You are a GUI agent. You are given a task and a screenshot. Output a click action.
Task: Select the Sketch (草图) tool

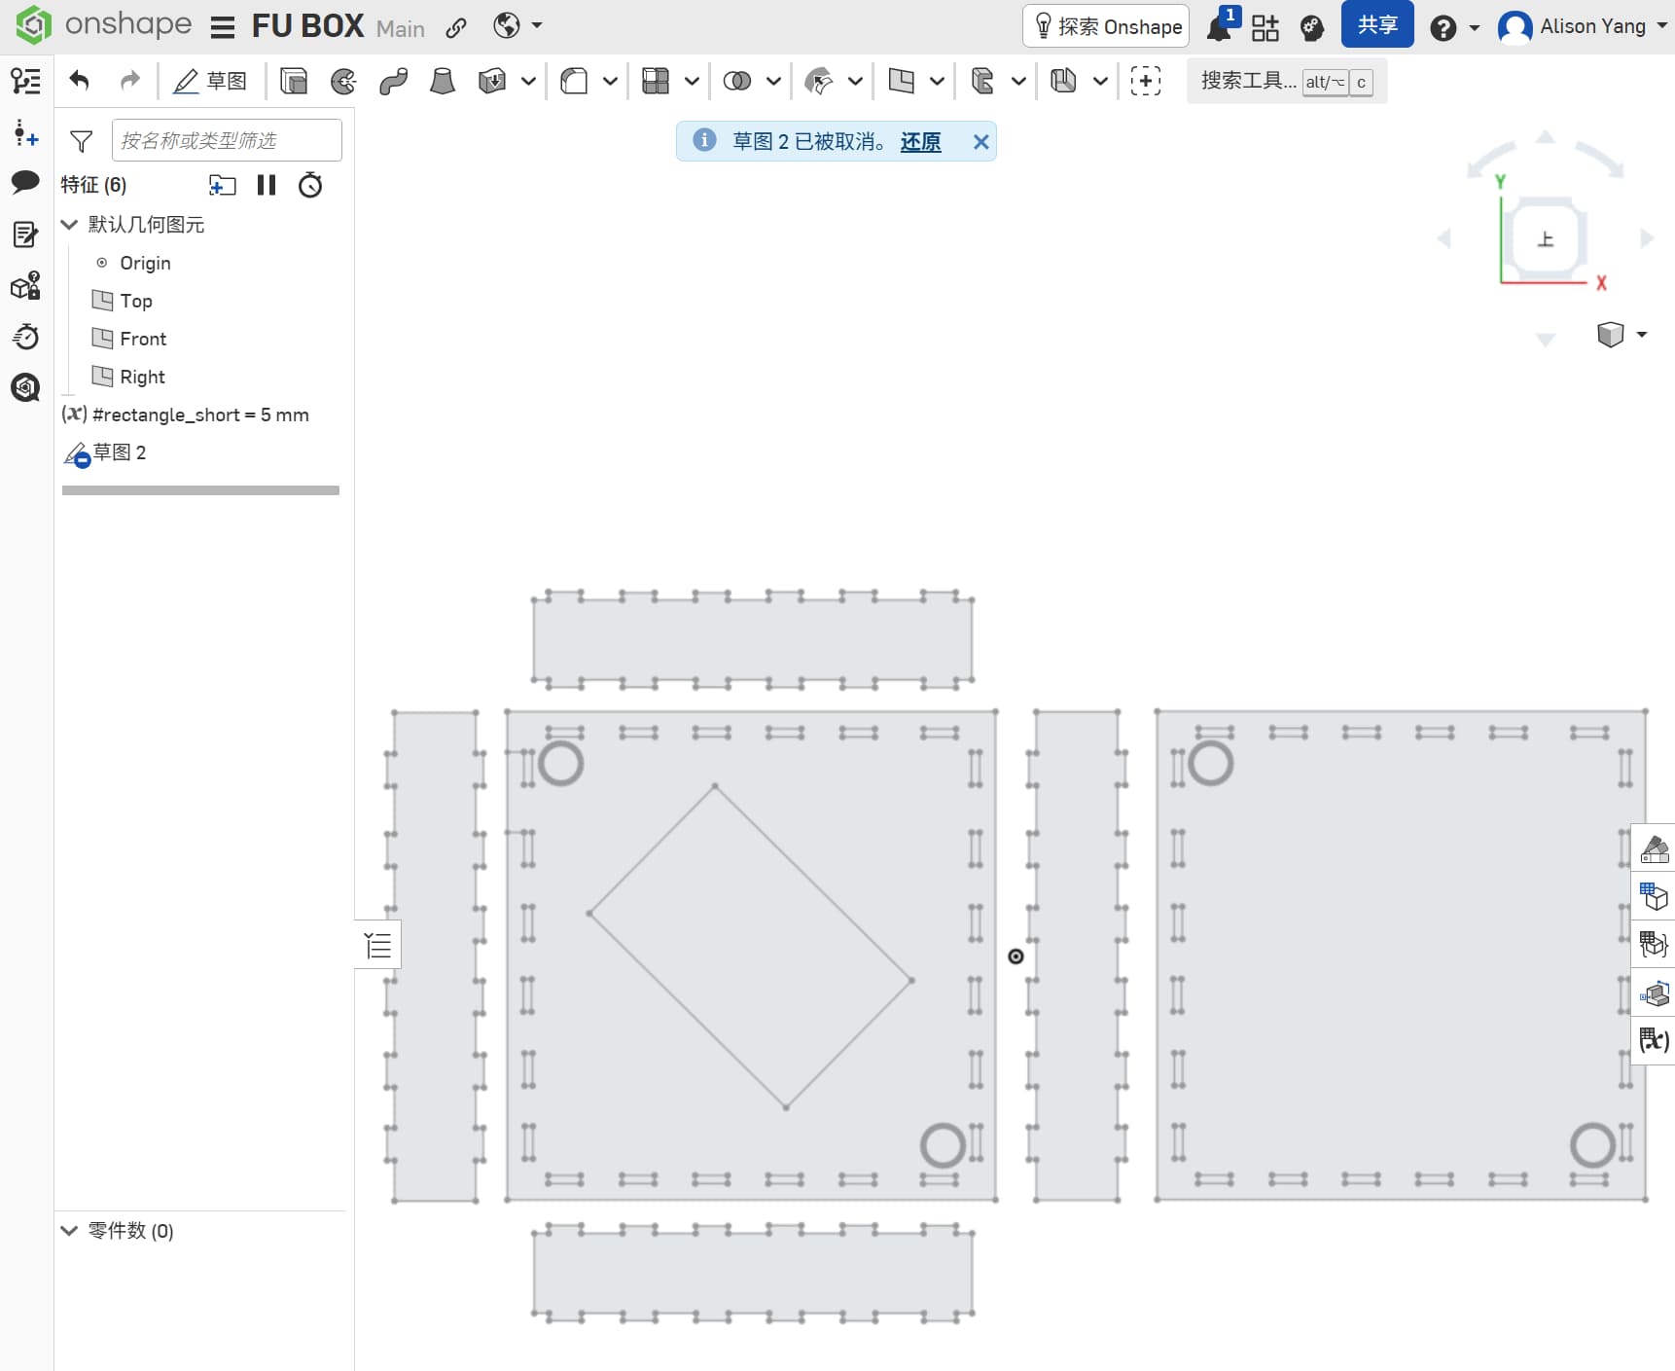click(x=210, y=81)
